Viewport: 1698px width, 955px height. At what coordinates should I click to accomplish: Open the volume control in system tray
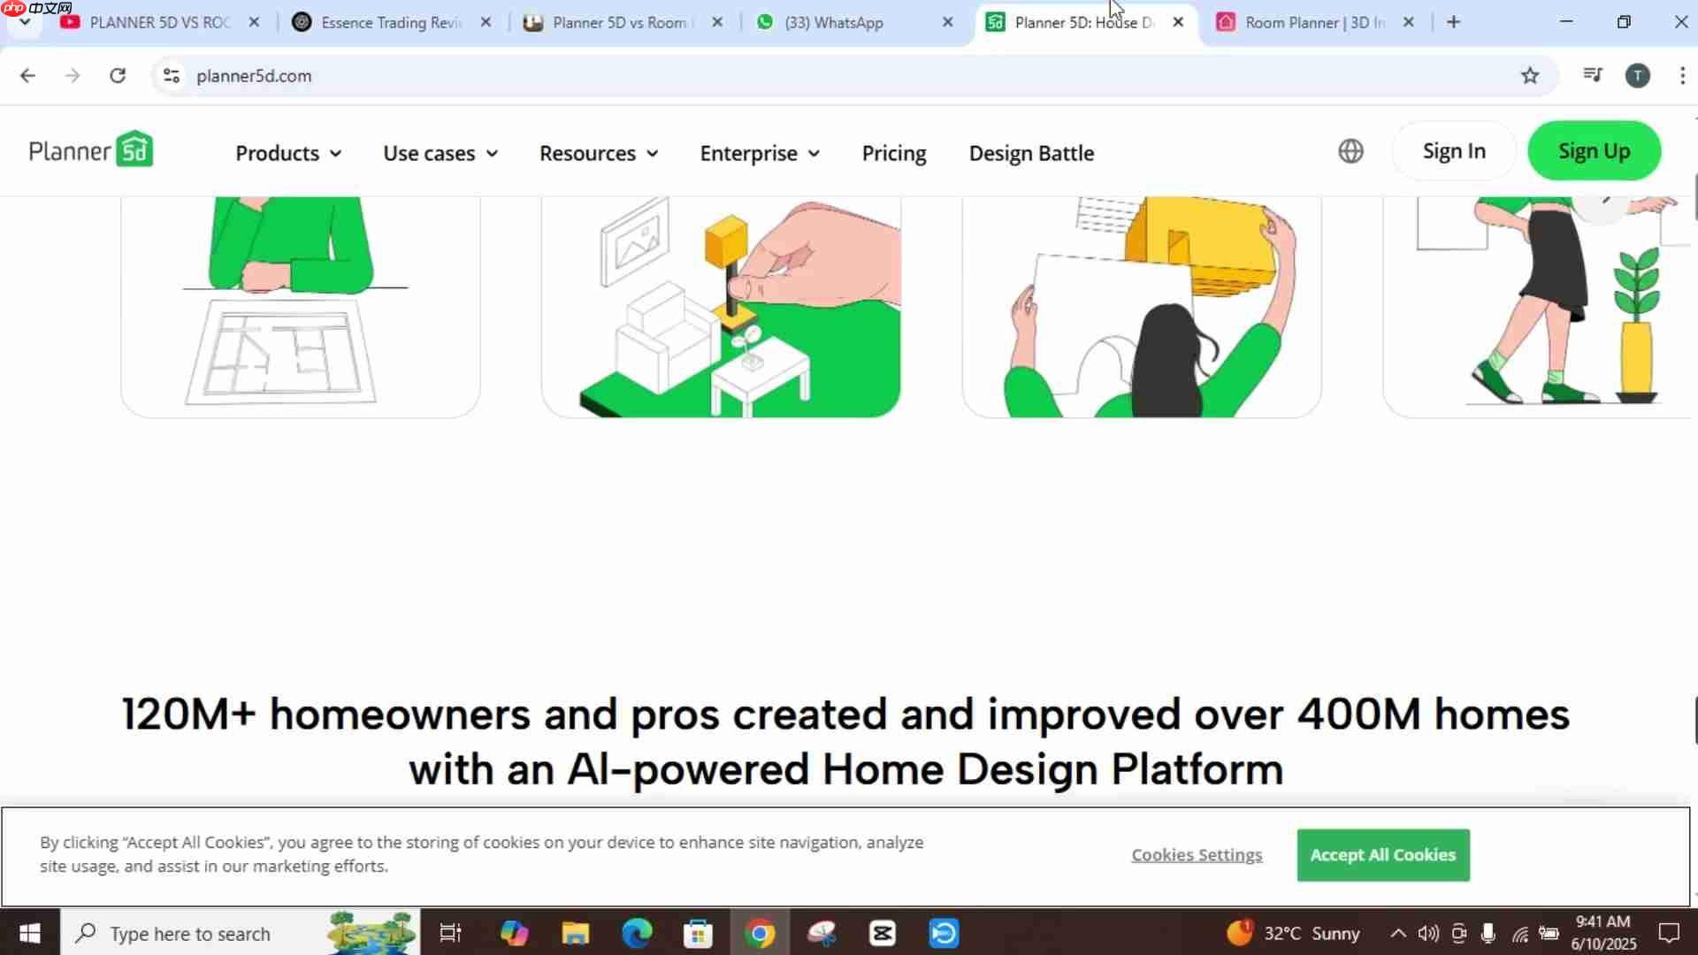(x=1428, y=933)
